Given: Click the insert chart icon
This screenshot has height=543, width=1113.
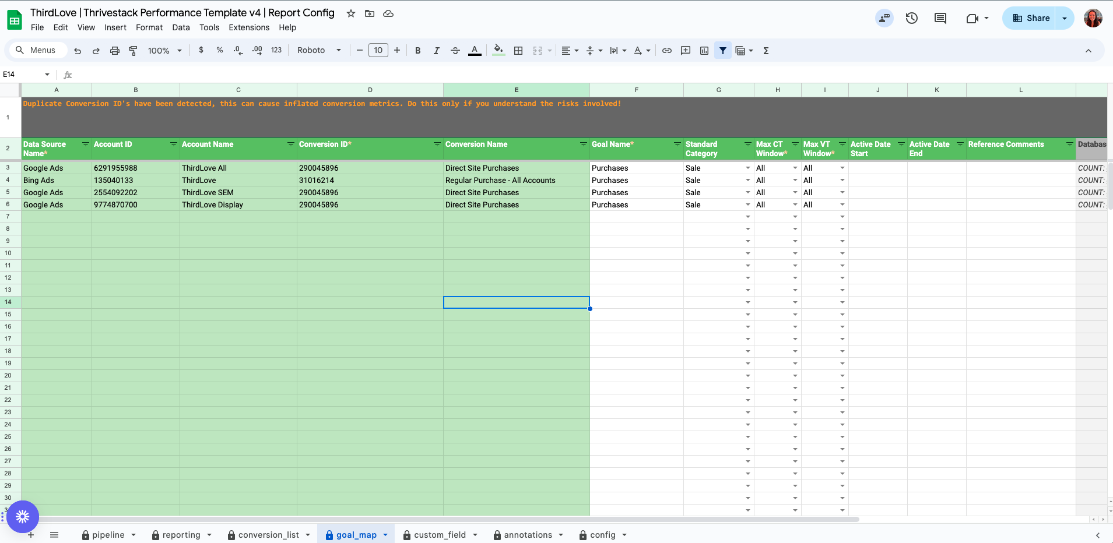Looking at the screenshot, I should point(704,51).
